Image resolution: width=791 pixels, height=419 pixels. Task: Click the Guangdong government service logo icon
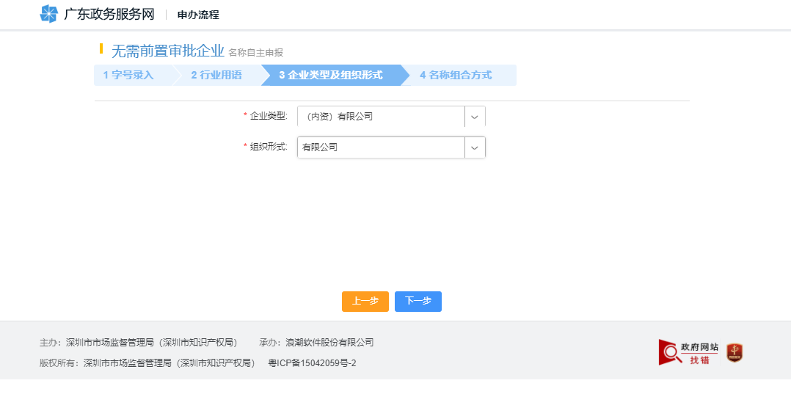click(x=48, y=14)
